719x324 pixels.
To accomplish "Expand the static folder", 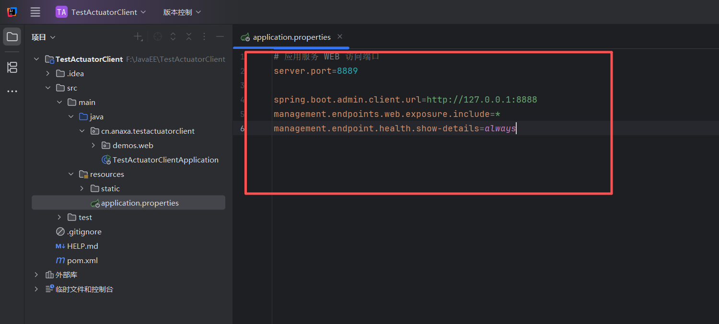I will coord(82,188).
